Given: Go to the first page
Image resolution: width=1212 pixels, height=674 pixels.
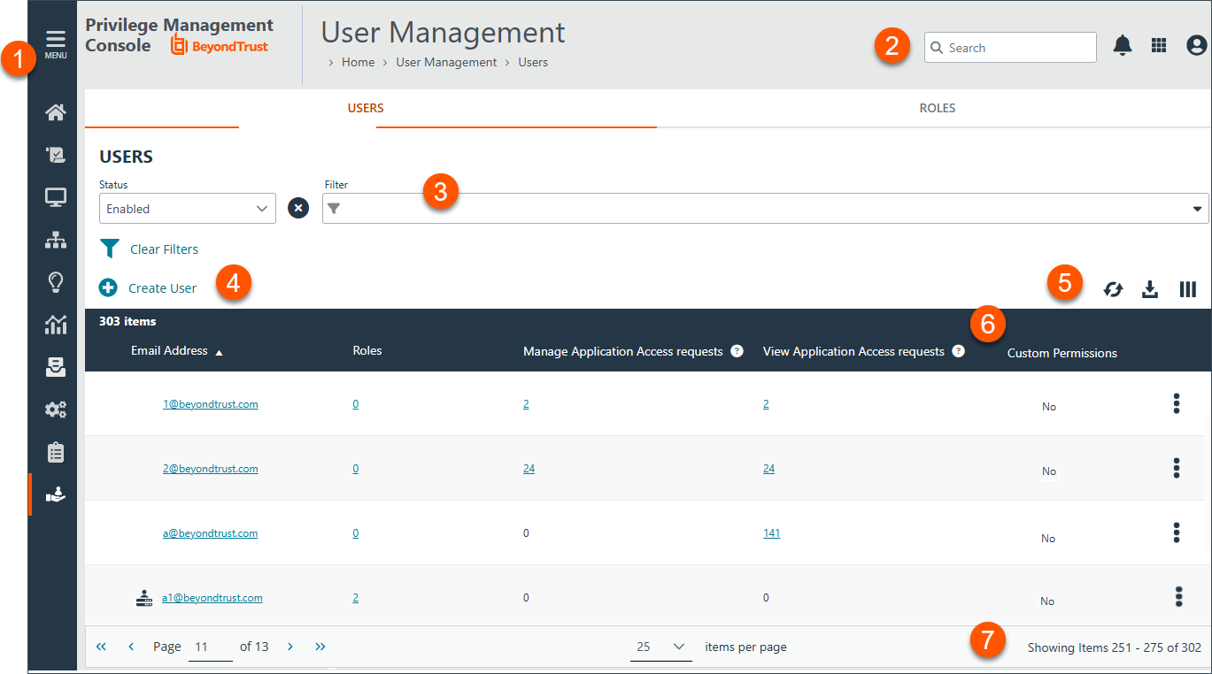Looking at the screenshot, I should point(101,647).
